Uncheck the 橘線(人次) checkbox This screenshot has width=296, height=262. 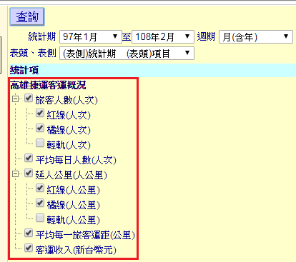coord(40,128)
